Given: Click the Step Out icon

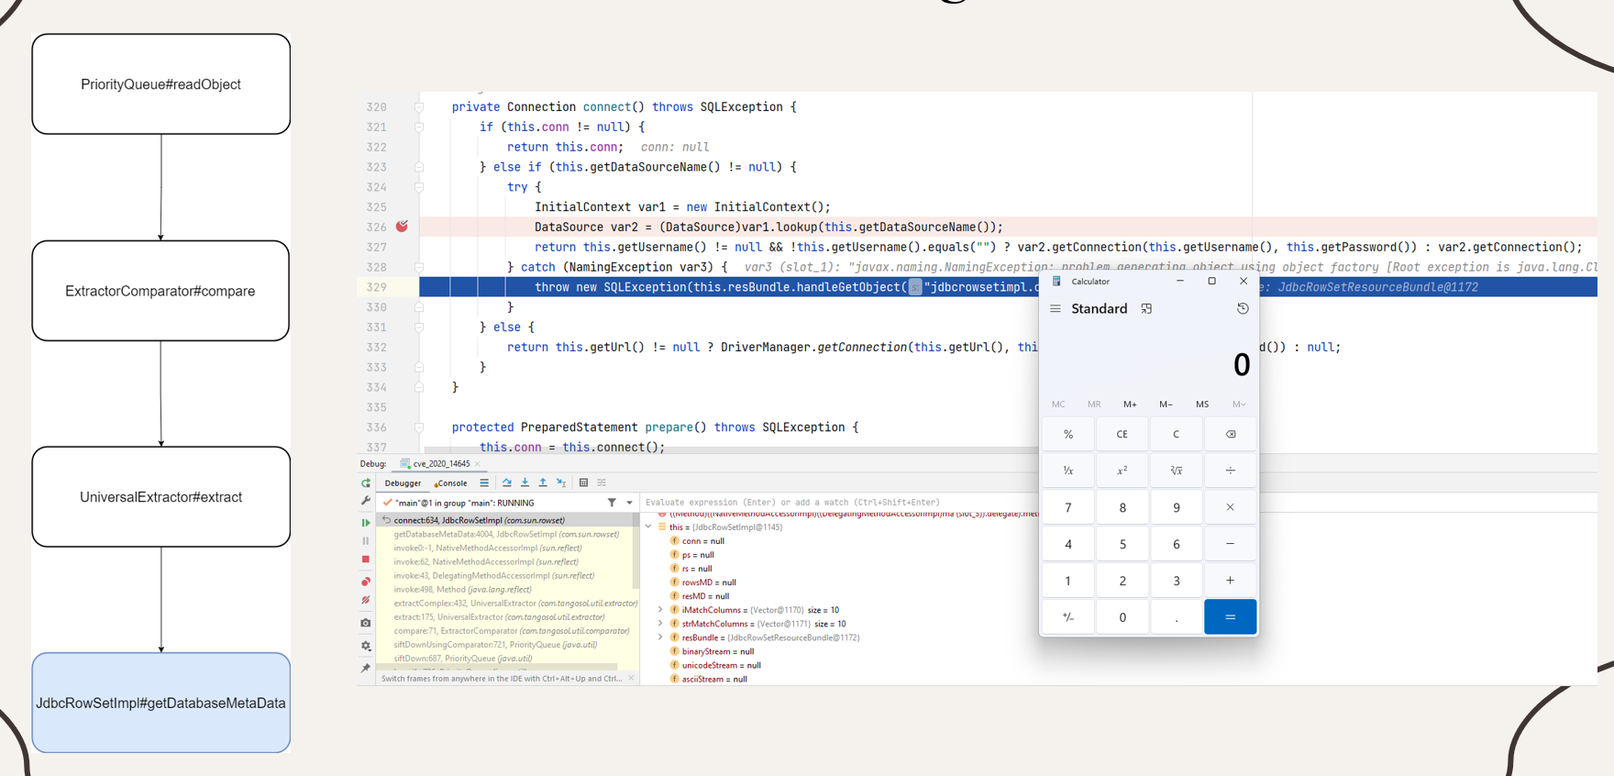Looking at the screenshot, I should [x=543, y=482].
